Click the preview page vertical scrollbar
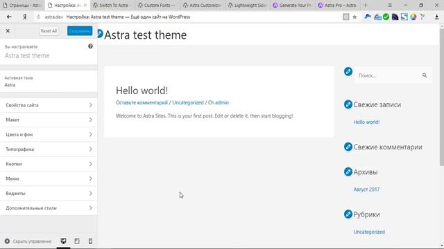Viewport: 444px width, 249px height. tap(442, 97)
